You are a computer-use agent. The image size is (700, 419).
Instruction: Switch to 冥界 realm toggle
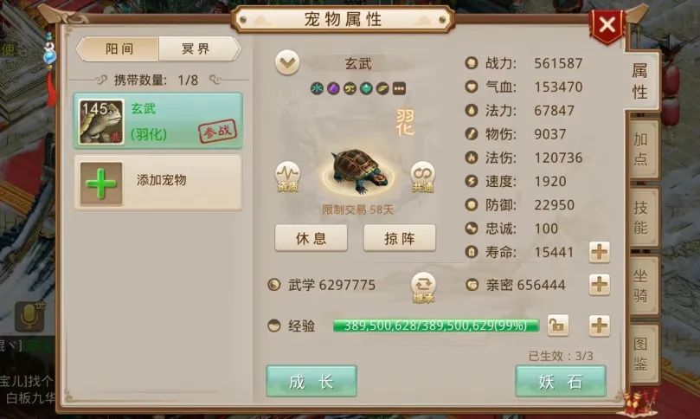click(x=198, y=48)
